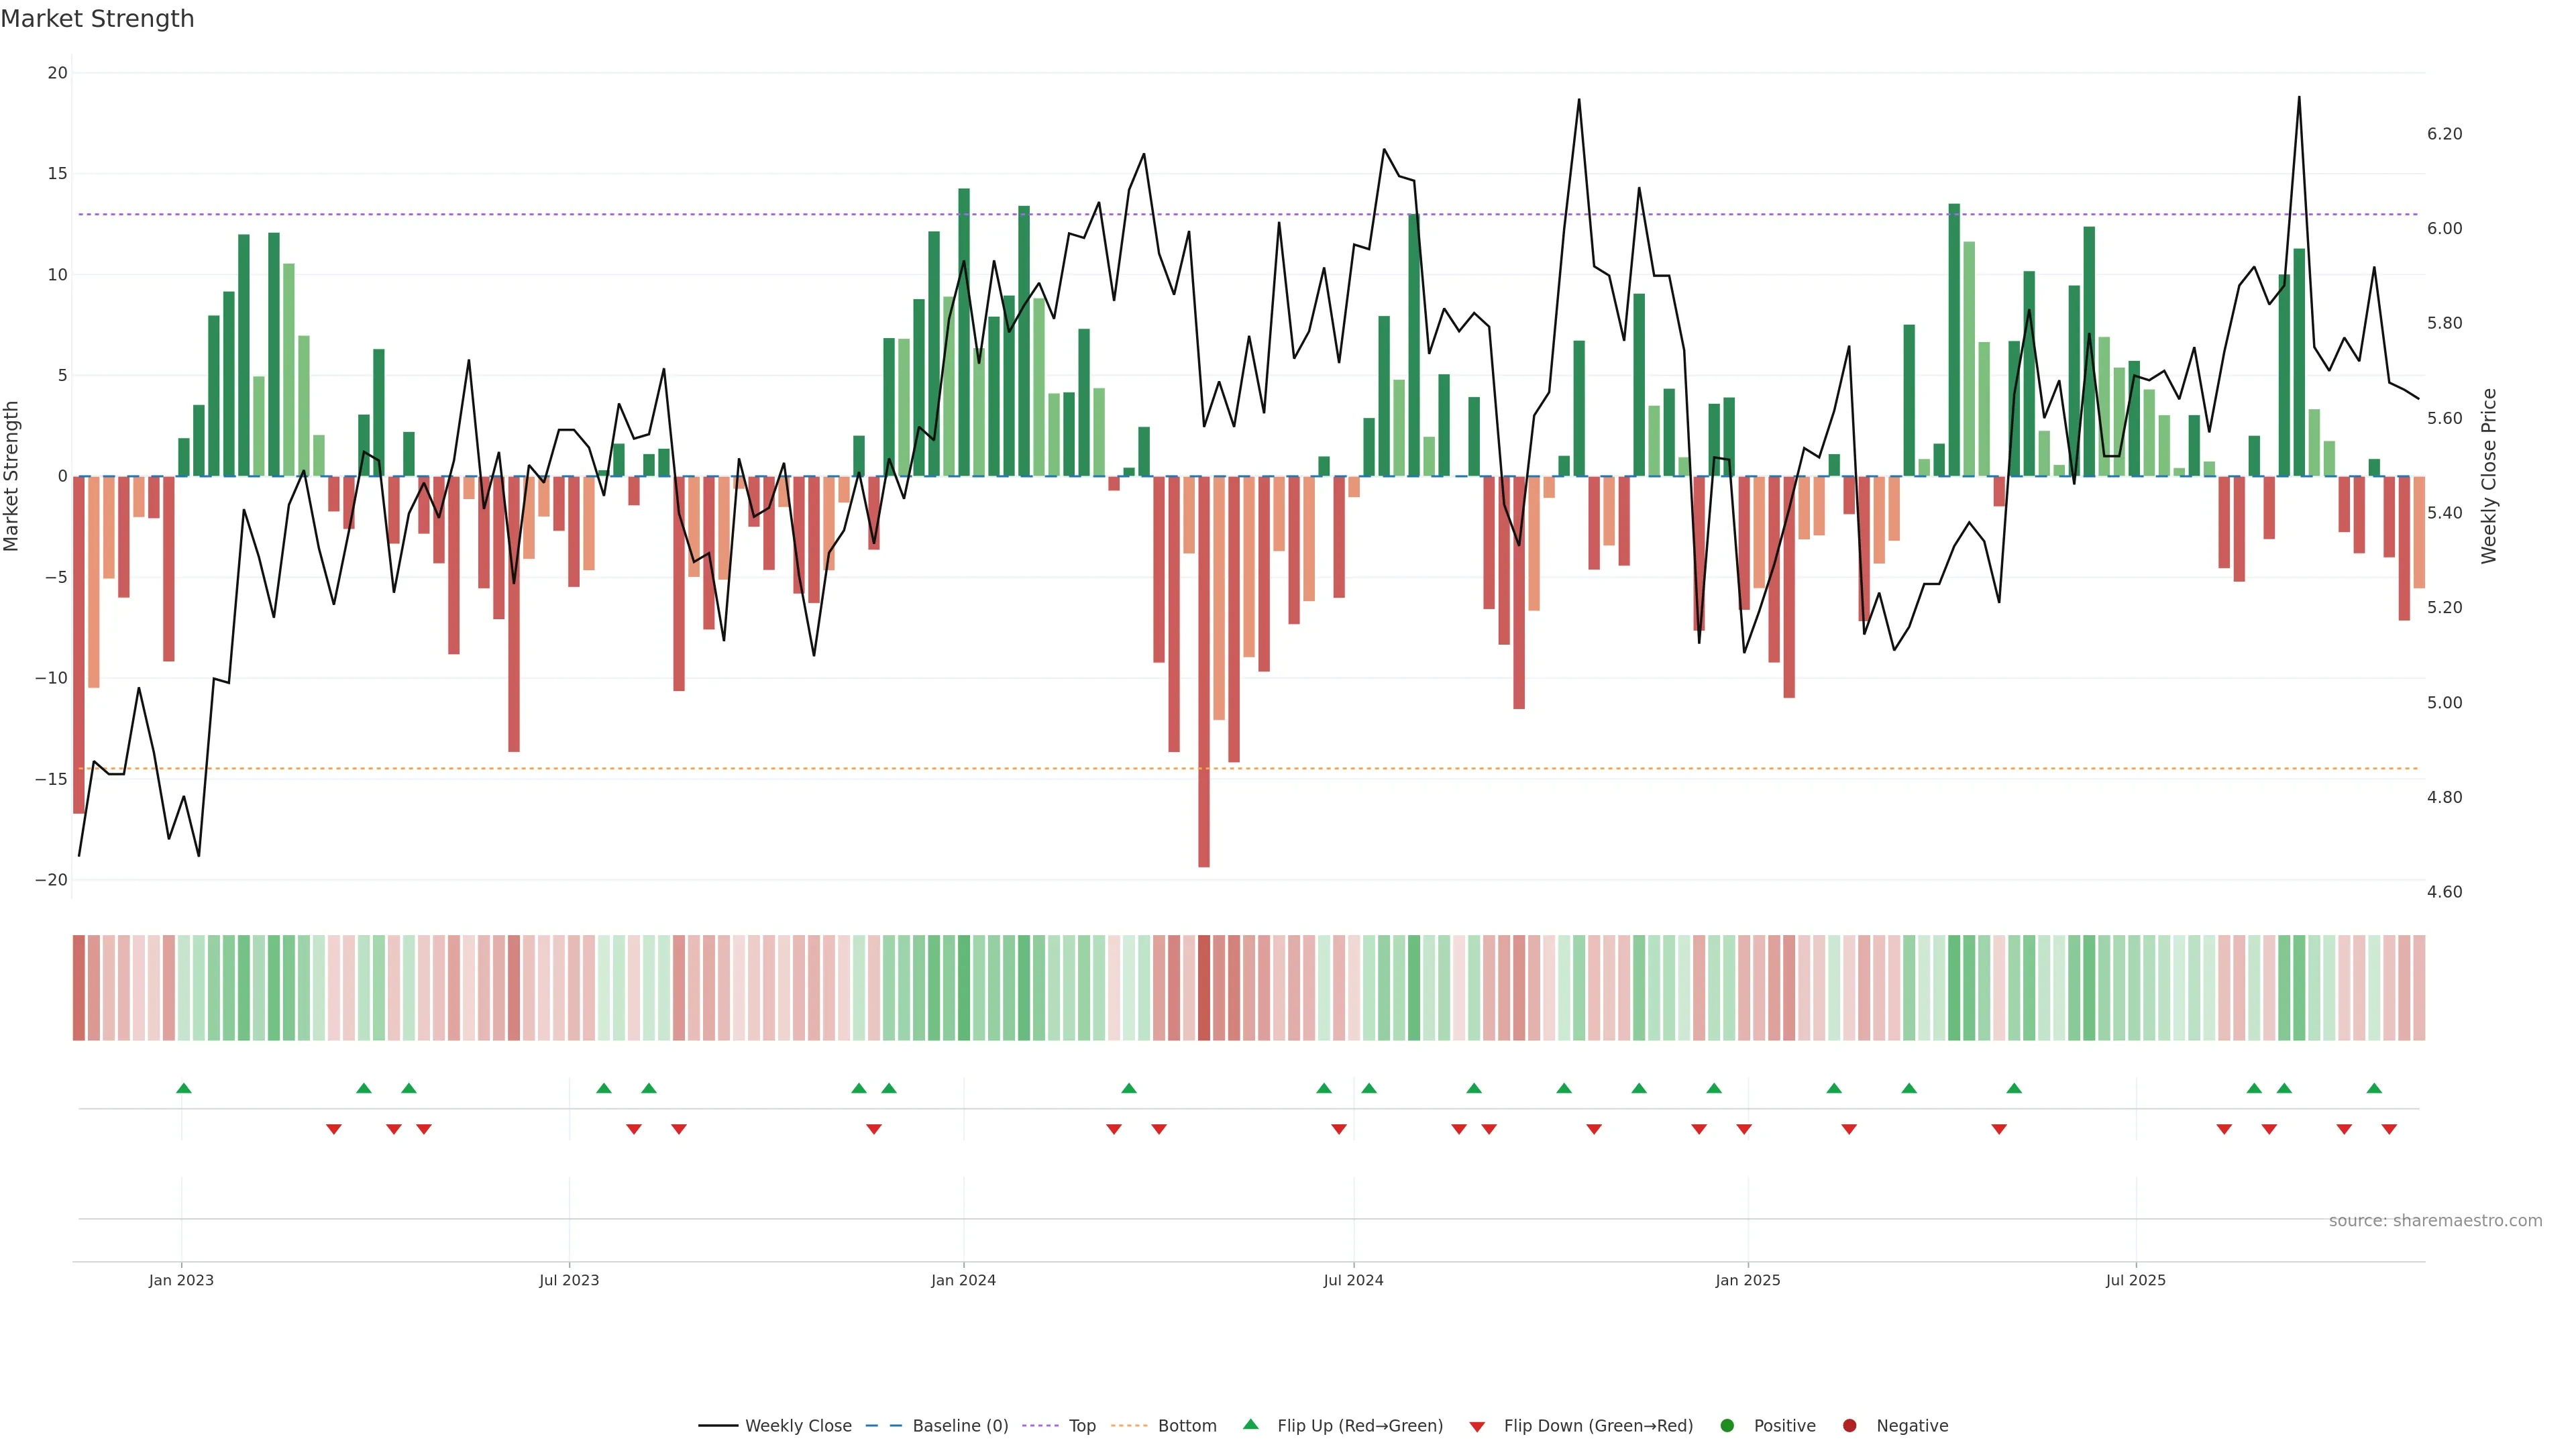Click the first green flip-up marker near Jan 2023
This screenshot has height=1449, width=2576.
click(x=184, y=1088)
